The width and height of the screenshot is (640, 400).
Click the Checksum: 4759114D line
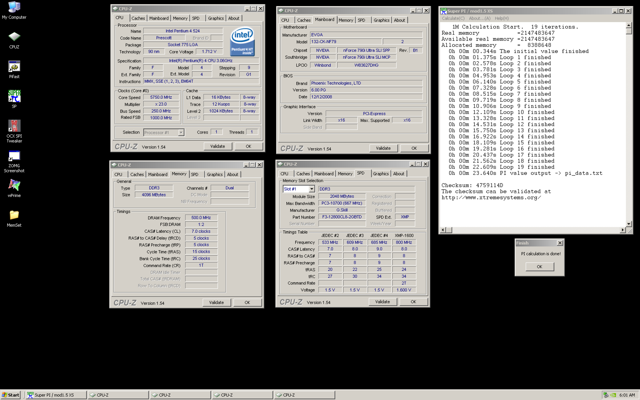tap(472, 185)
